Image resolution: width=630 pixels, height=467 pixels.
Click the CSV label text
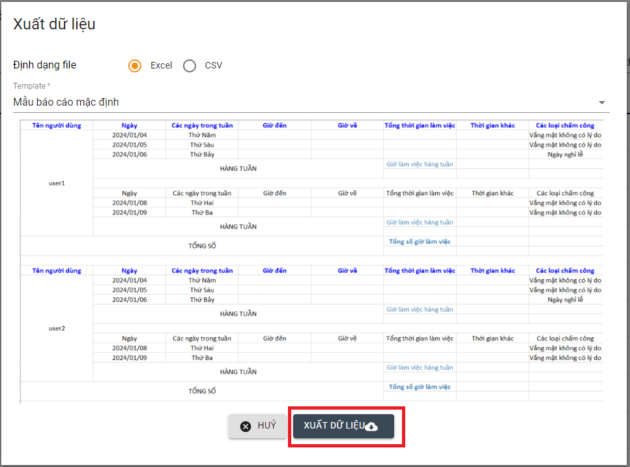pos(213,65)
